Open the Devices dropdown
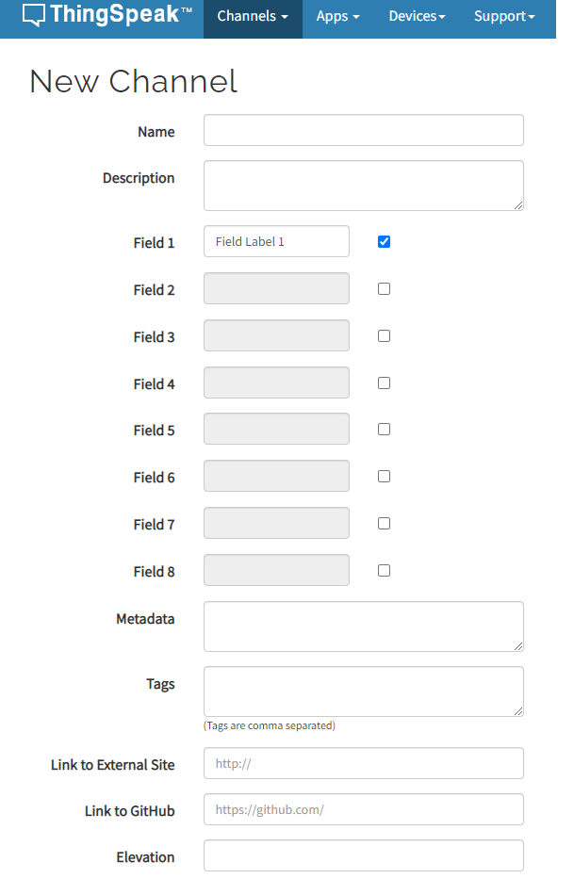 [x=418, y=17]
